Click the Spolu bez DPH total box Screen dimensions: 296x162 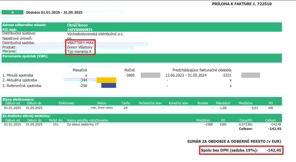click(241, 151)
